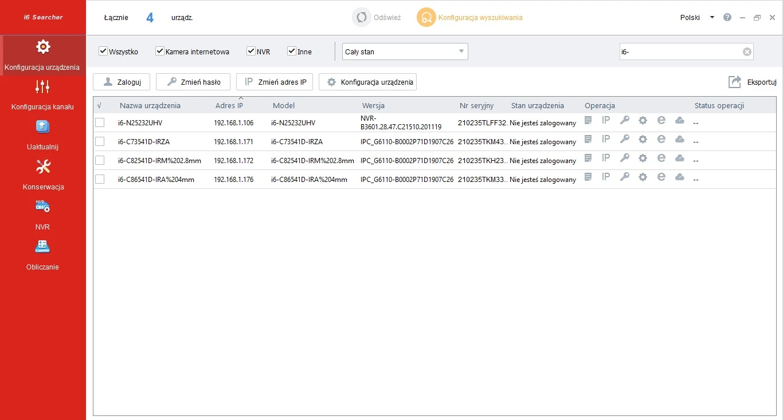
Task: Select checkbox for i6-N25232UHV row
Action: point(100,122)
